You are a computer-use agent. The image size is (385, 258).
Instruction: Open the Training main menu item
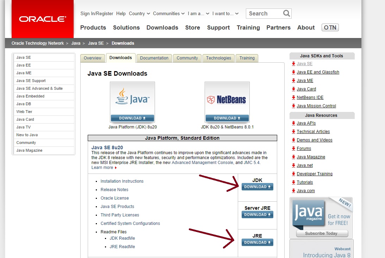click(x=248, y=27)
